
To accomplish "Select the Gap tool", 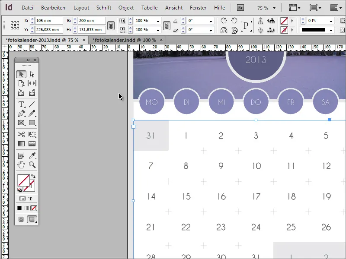I will [32, 83].
